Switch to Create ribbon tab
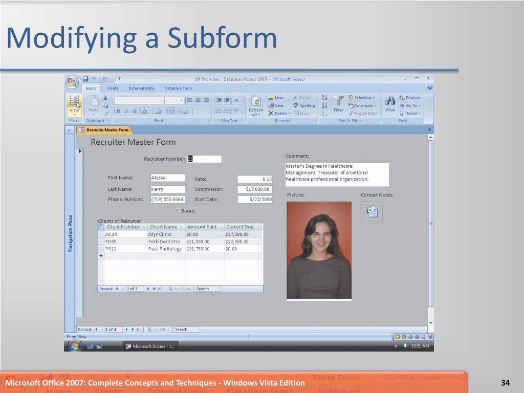The width and height of the screenshot is (524, 393). tap(112, 88)
